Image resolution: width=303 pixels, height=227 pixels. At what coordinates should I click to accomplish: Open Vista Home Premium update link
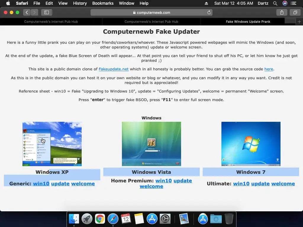point(183,181)
